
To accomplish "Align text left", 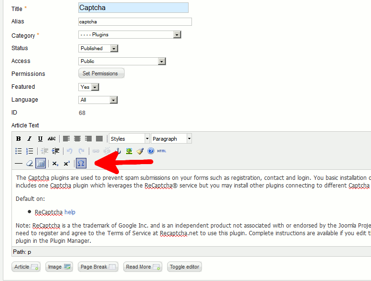I will tap(66, 139).
